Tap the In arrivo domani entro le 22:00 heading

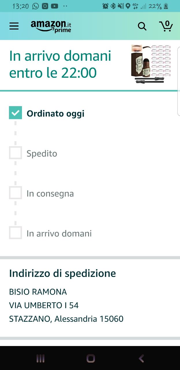(x=60, y=64)
